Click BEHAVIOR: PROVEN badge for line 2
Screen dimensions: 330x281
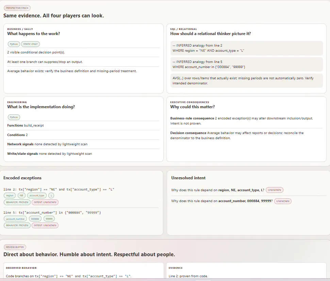[x=17, y=202]
